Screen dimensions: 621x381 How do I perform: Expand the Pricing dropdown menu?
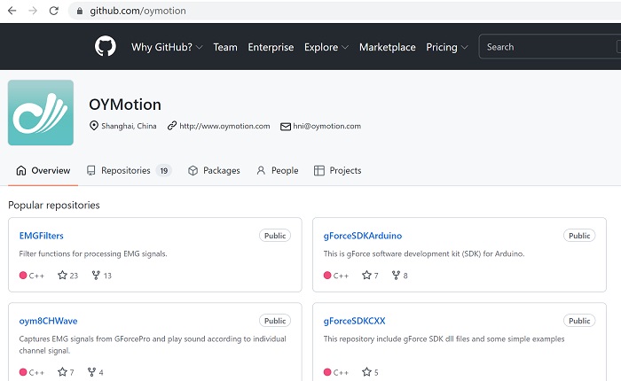click(x=447, y=47)
